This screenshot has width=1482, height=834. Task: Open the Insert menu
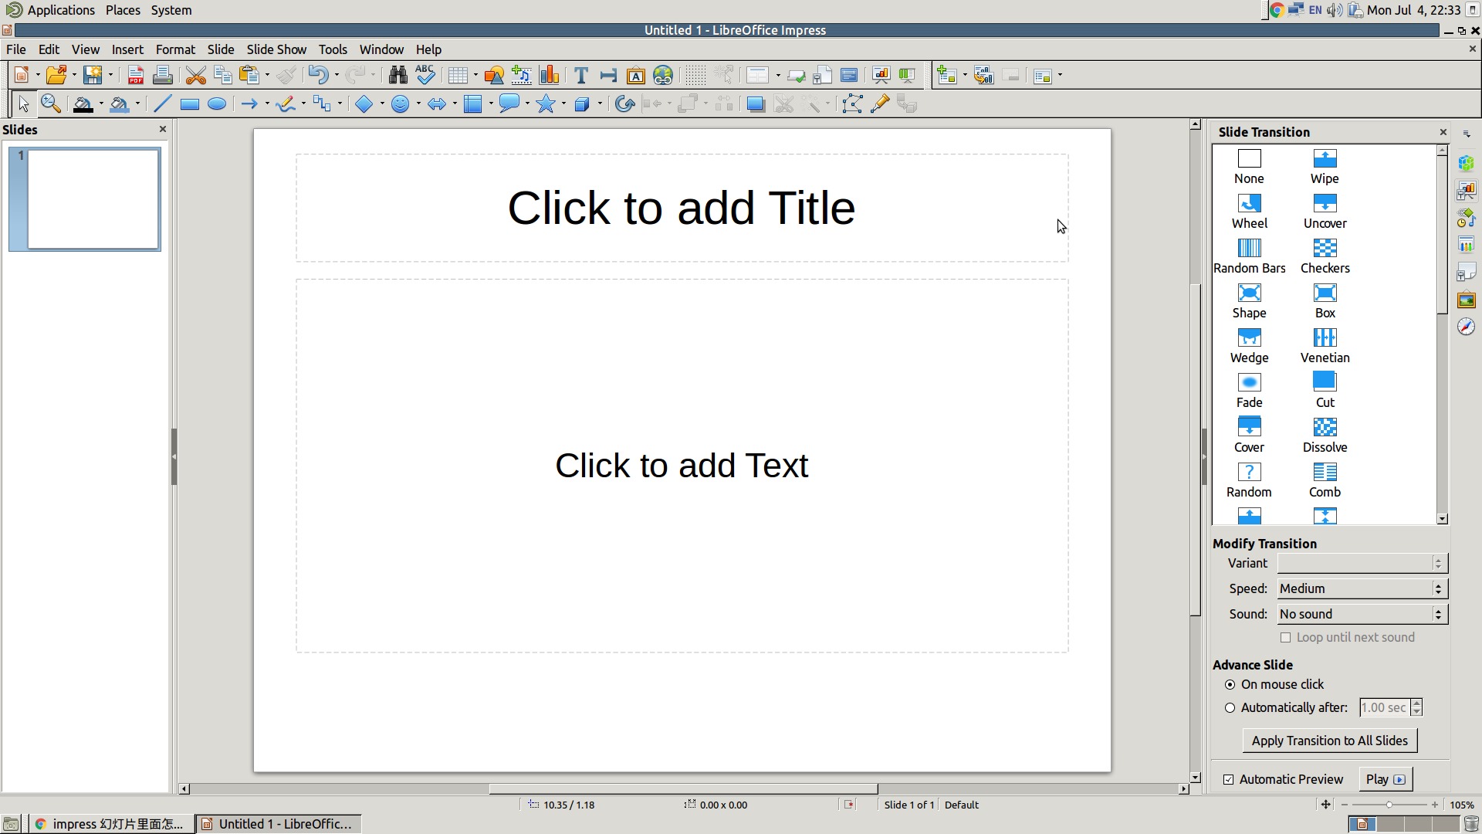[127, 49]
